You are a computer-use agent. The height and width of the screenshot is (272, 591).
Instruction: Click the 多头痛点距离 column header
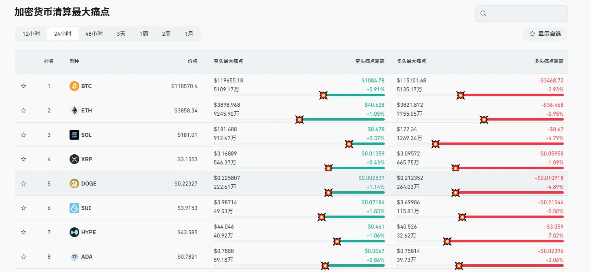coord(549,61)
